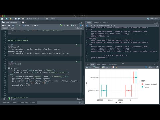The width and height of the screenshot is (160, 120).
Task: Clear all plots with broom icon
Action: 116,67
